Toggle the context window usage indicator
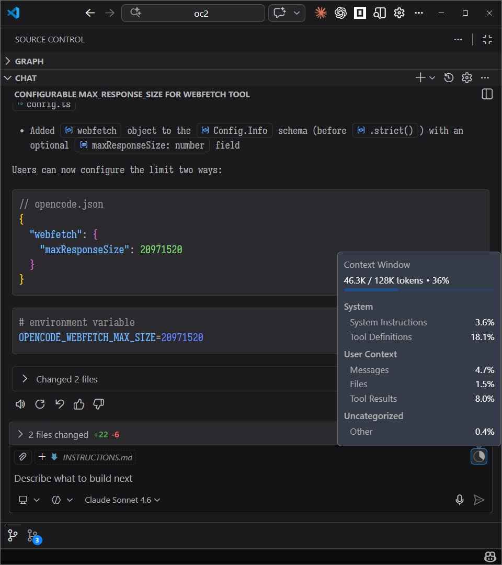The image size is (502, 565). pyautogui.click(x=479, y=457)
